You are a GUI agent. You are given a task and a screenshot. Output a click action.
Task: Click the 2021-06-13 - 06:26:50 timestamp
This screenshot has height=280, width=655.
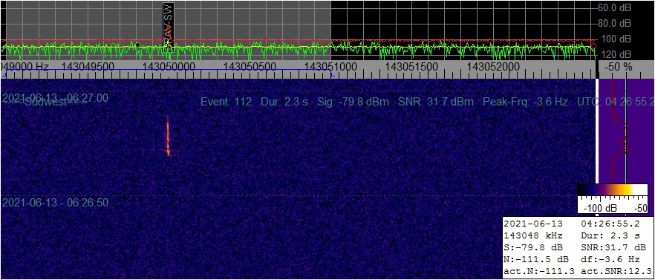tap(56, 203)
